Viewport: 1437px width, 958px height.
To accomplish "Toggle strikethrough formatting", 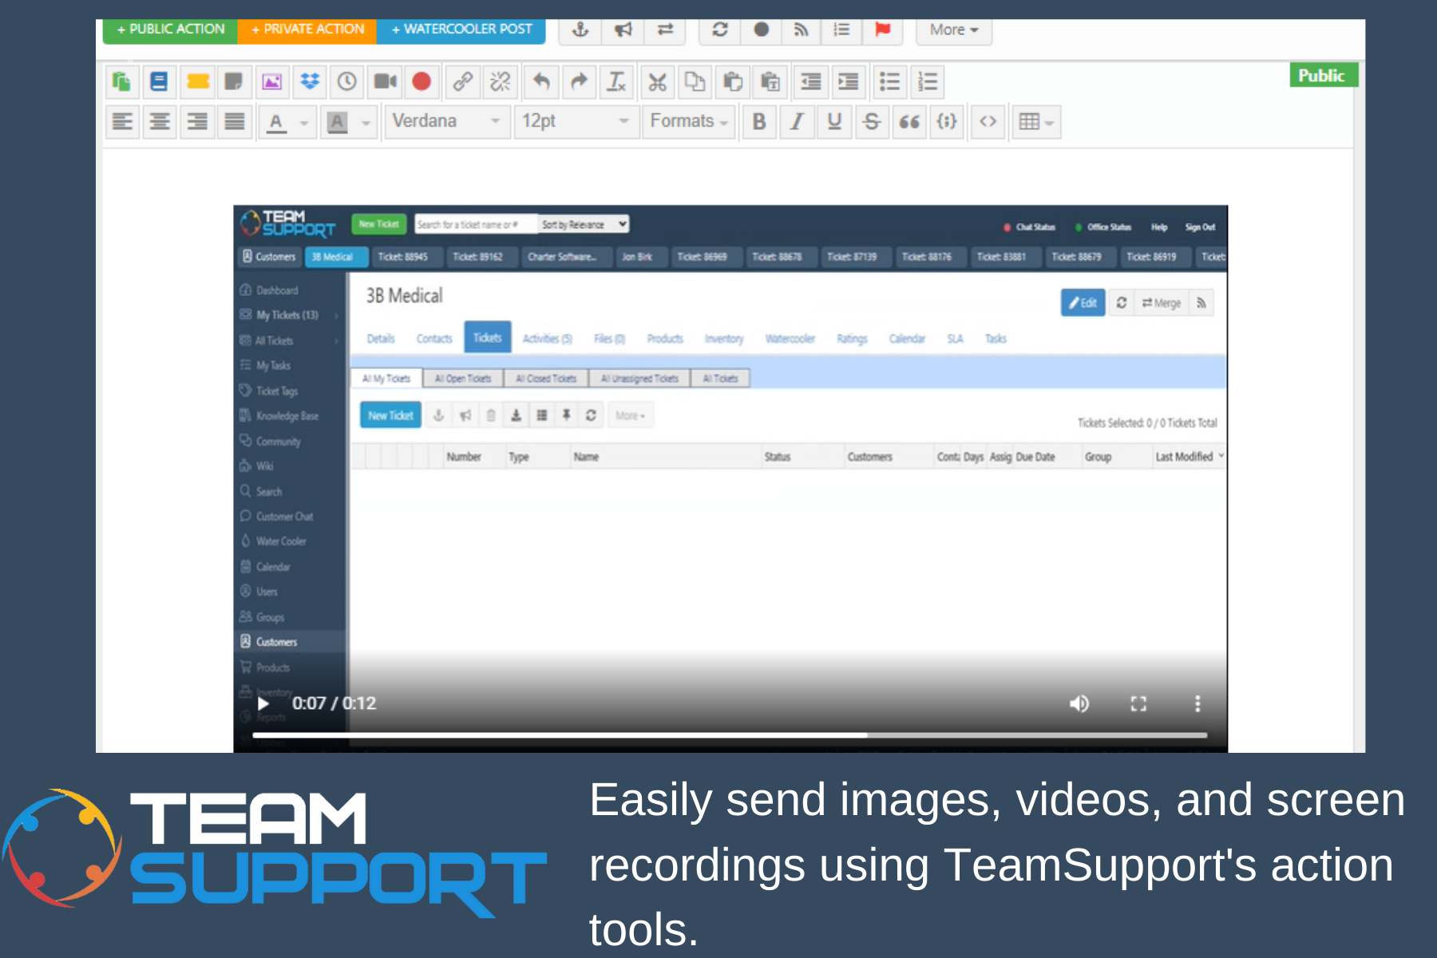I will click(x=872, y=121).
